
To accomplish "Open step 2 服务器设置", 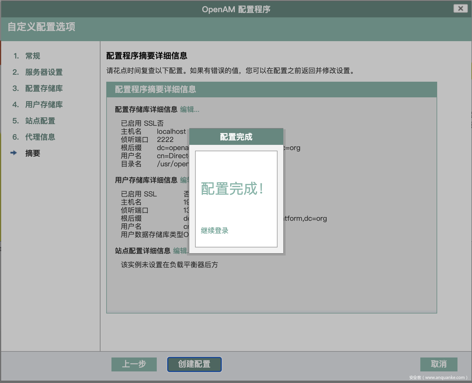I will tap(44, 72).
